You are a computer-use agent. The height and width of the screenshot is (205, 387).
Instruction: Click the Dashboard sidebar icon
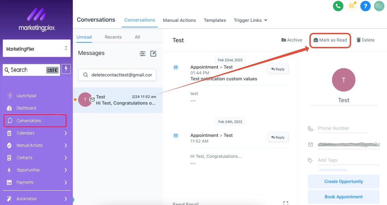point(9,108)
